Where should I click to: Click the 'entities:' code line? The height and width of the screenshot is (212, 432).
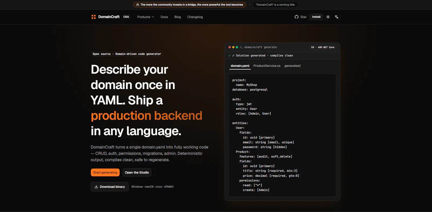coord(240,123)
